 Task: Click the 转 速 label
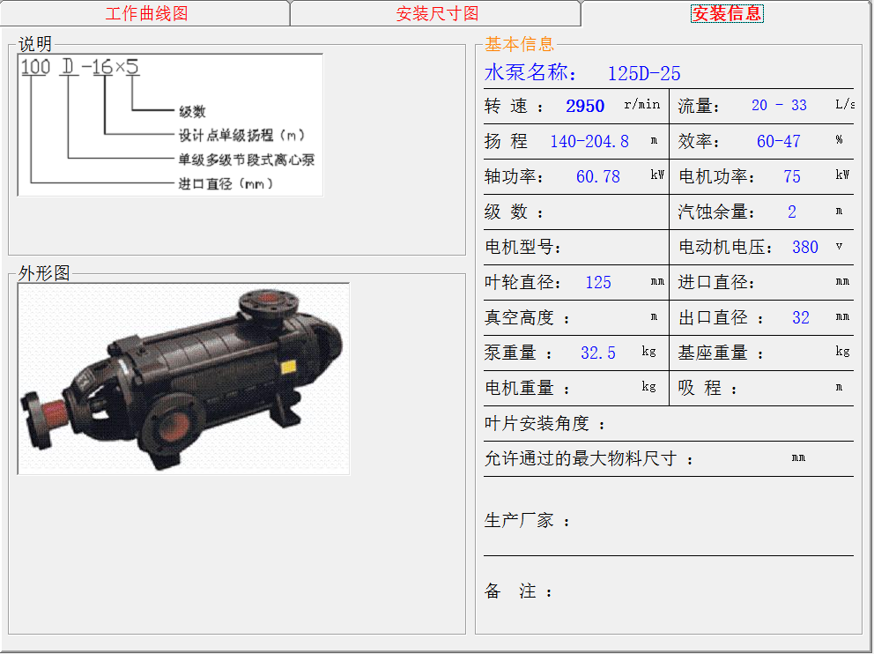click(514, 106)
